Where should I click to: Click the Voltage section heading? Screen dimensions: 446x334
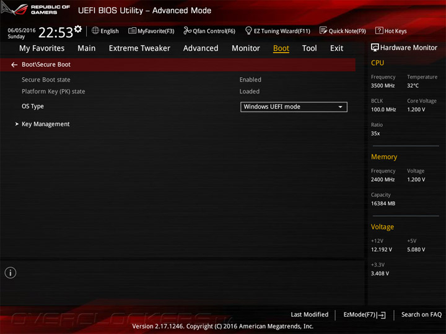pyautogui.click(x=382, y=227)
